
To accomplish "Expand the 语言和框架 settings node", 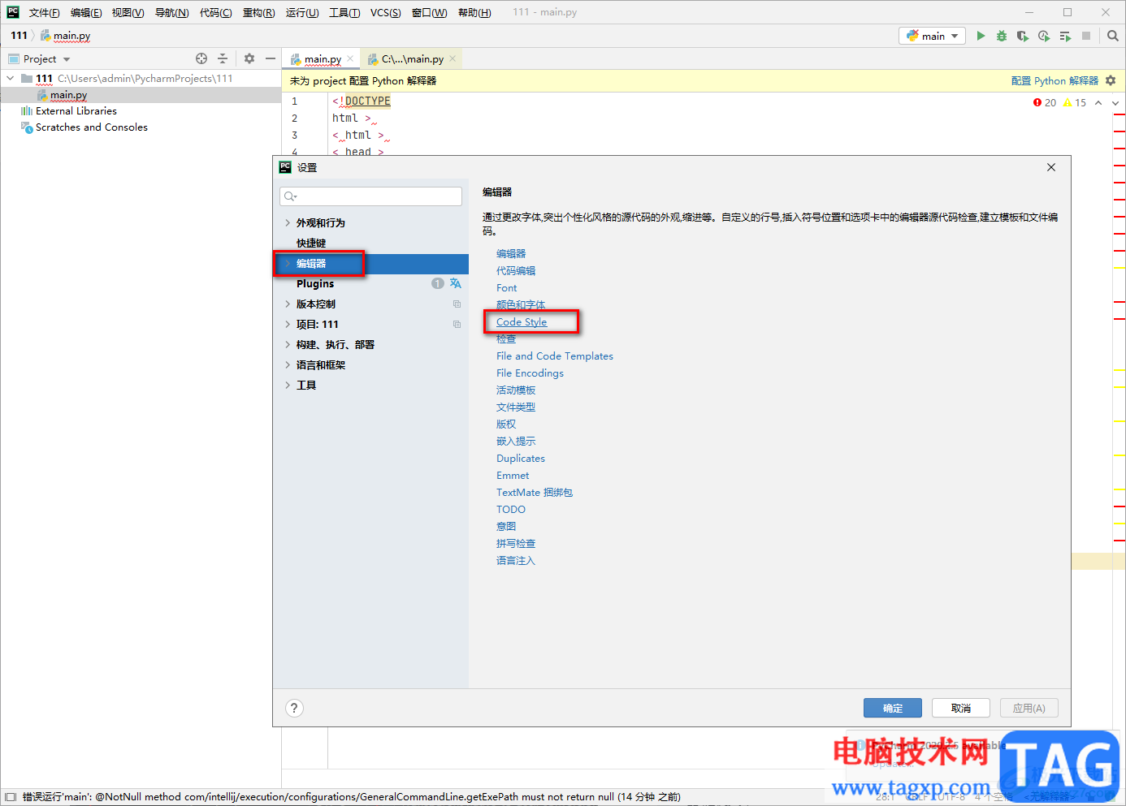I will coord(288,364).
